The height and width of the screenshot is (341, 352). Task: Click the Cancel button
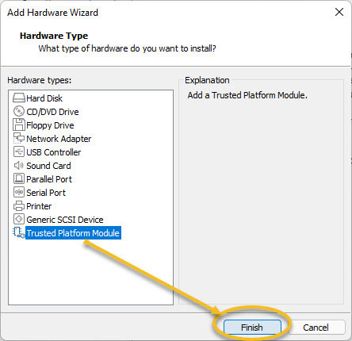(x=316, y=328)
